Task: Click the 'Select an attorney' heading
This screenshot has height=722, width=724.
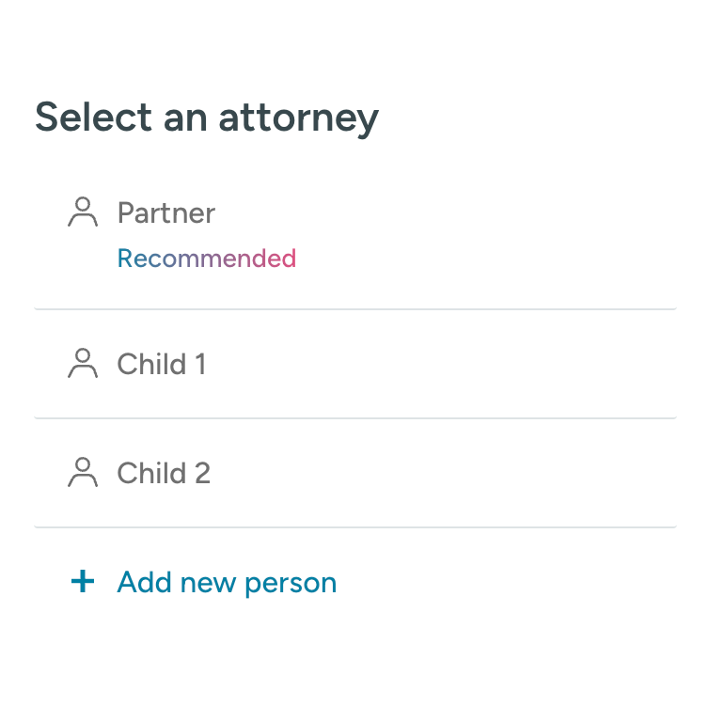Action: click(207, 118)
